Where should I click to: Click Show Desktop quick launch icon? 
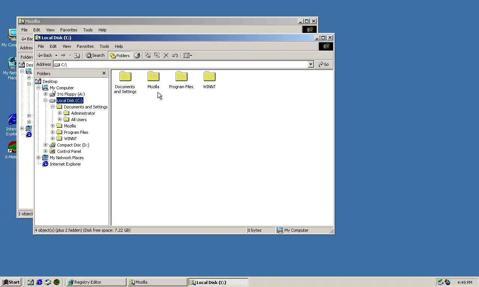click(31, 282)
